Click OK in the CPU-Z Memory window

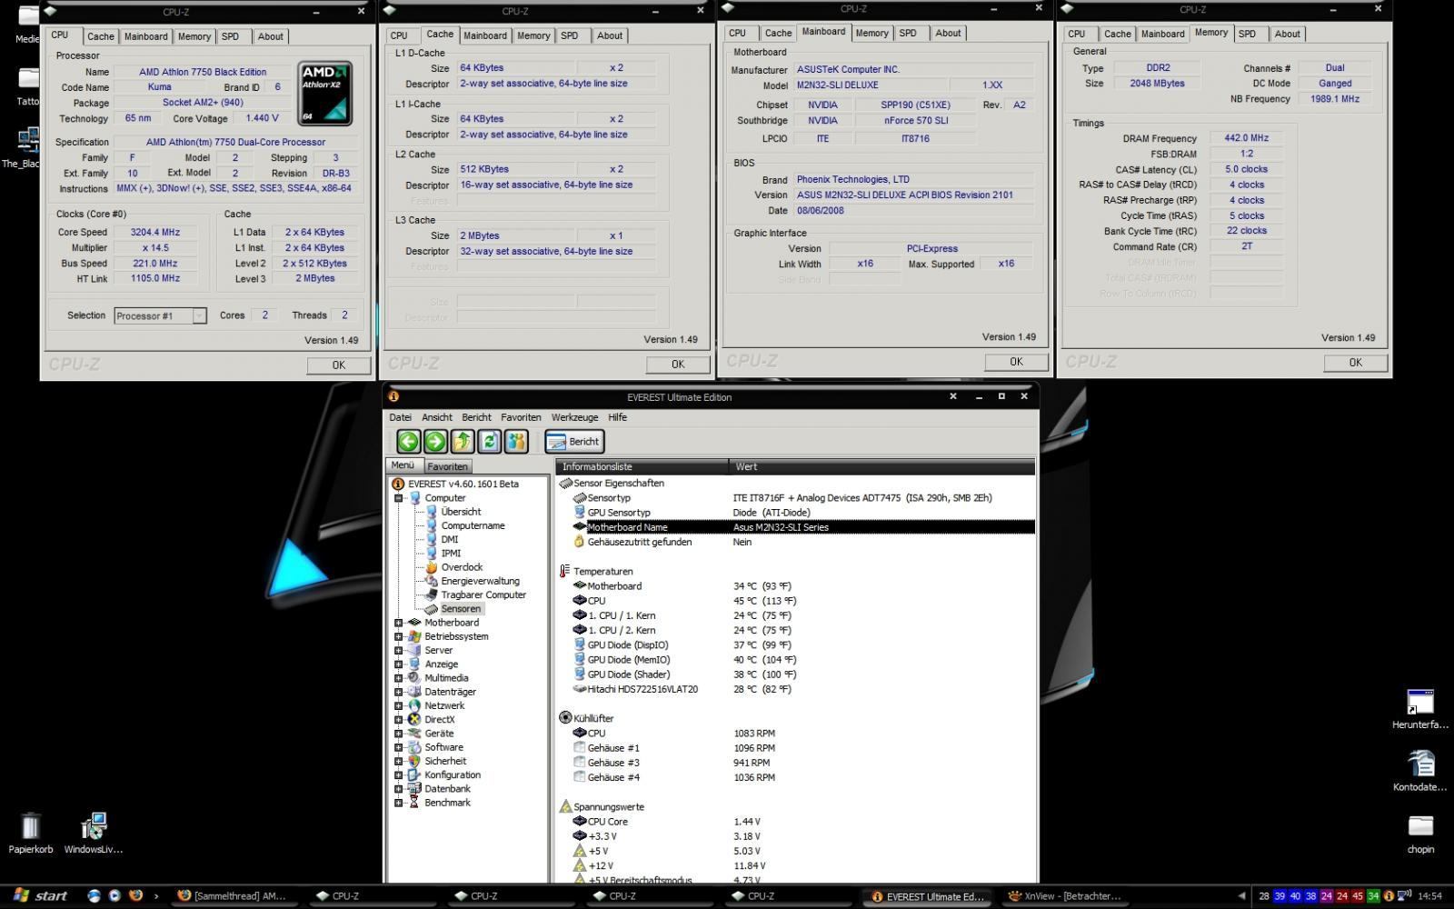tap(1355, 362)
